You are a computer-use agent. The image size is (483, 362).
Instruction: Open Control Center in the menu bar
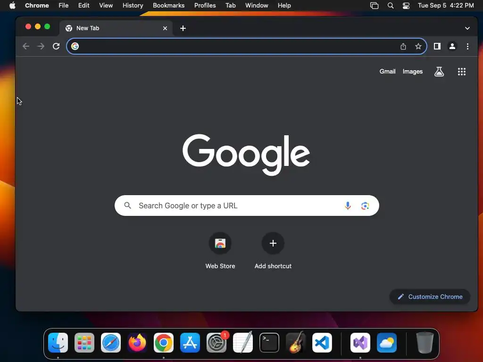(406, 5)
